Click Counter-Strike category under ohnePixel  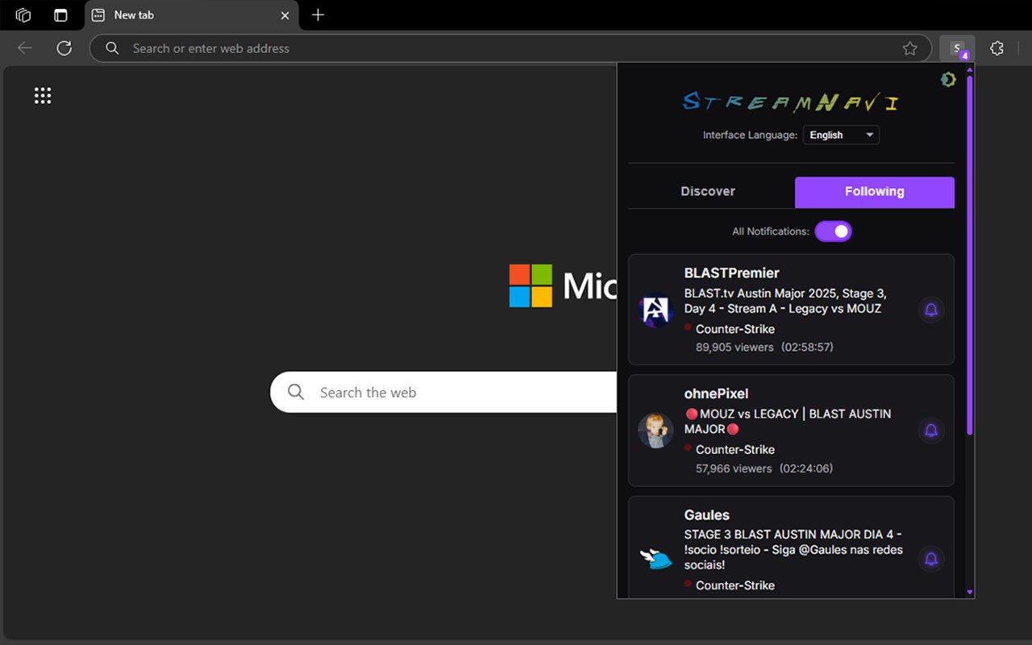pos(735,449)
